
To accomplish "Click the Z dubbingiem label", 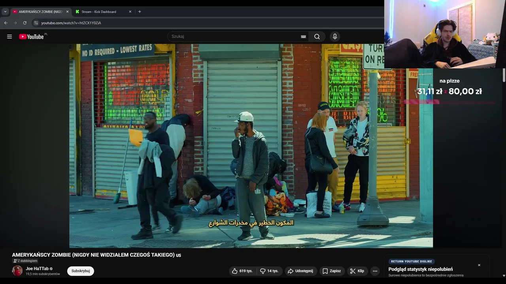I will (25, 261).
